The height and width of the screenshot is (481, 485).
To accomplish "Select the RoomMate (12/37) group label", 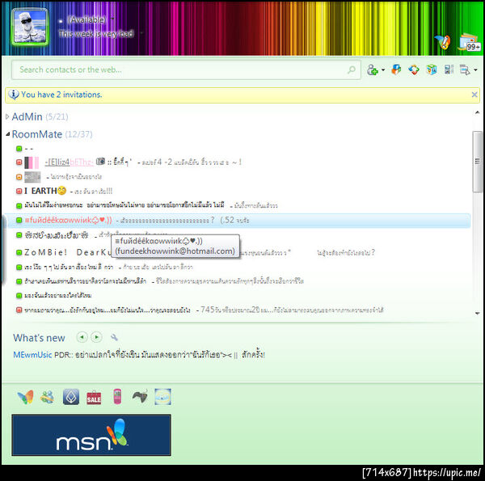I will click(x=52, y=134).
